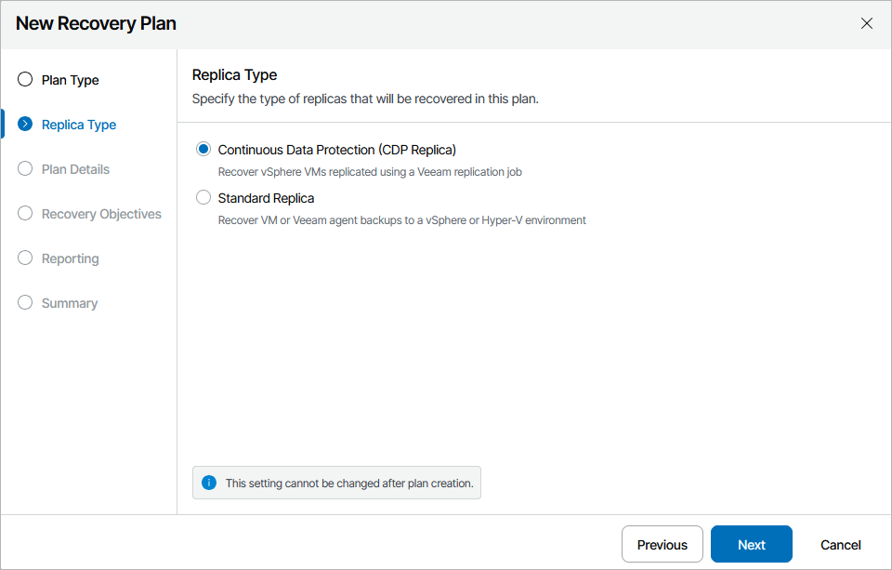Go to the Plan Type step
Image resolution: width=892 pixels, height=570 pixels.
point(71,80)
